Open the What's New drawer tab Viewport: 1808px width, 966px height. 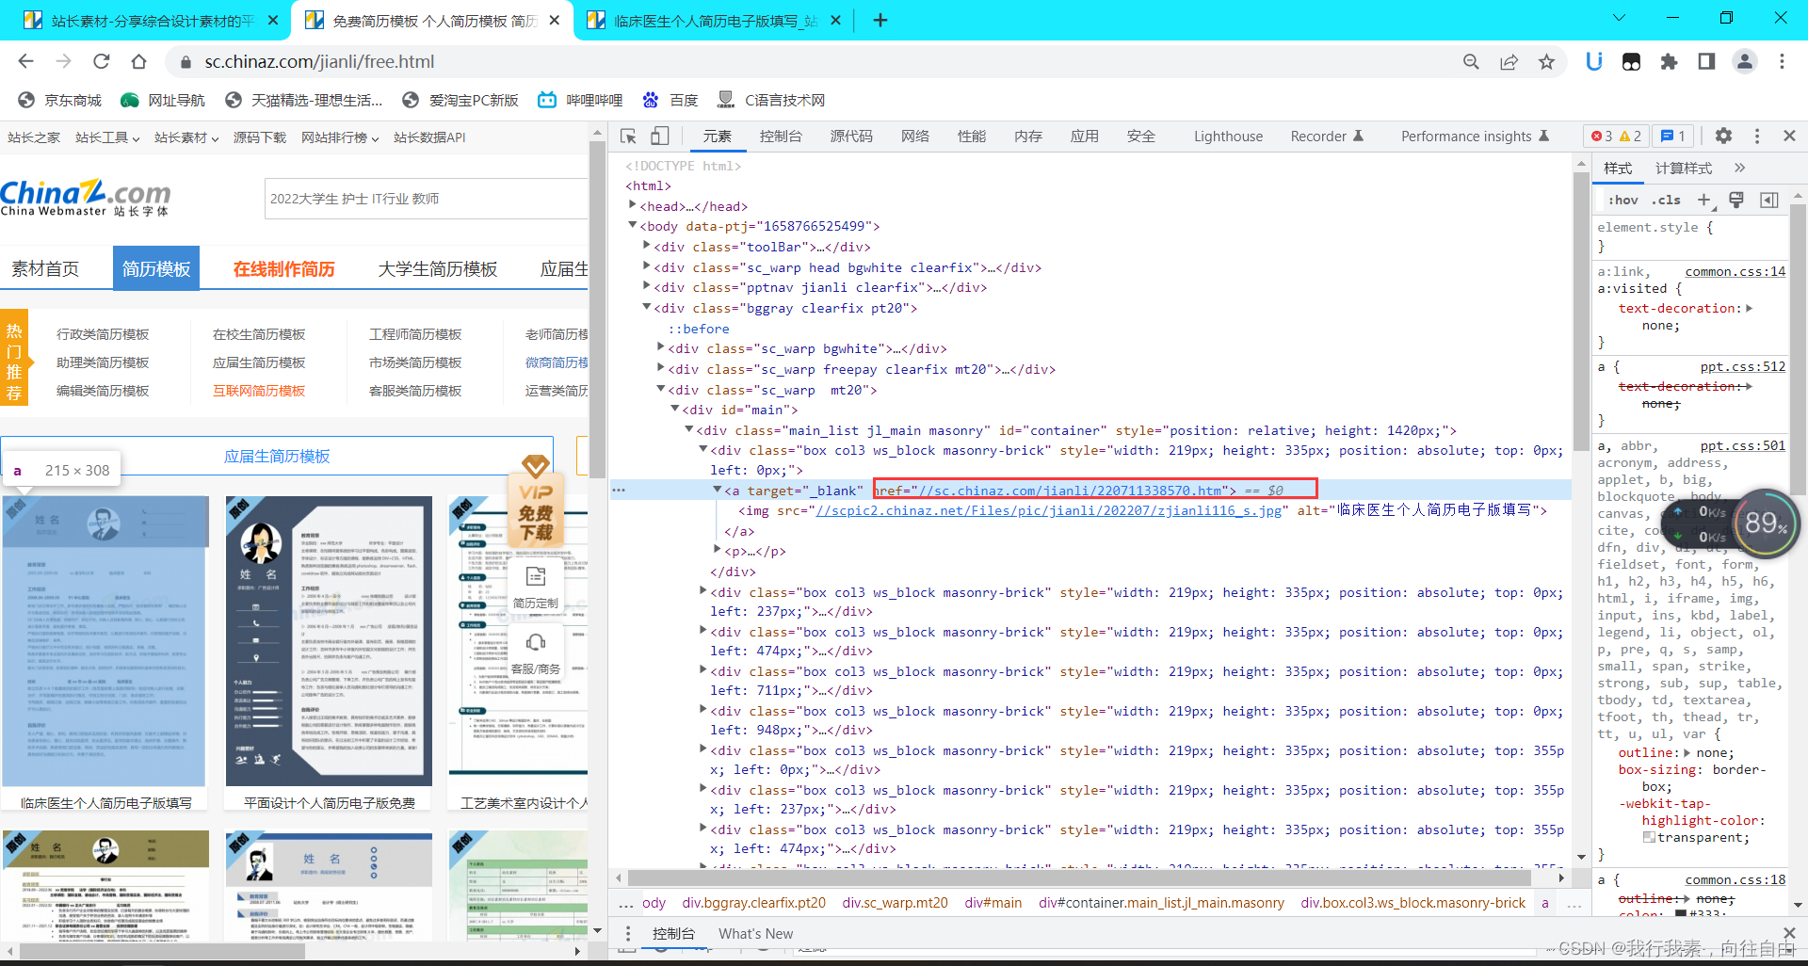click(x=755, y=934)
